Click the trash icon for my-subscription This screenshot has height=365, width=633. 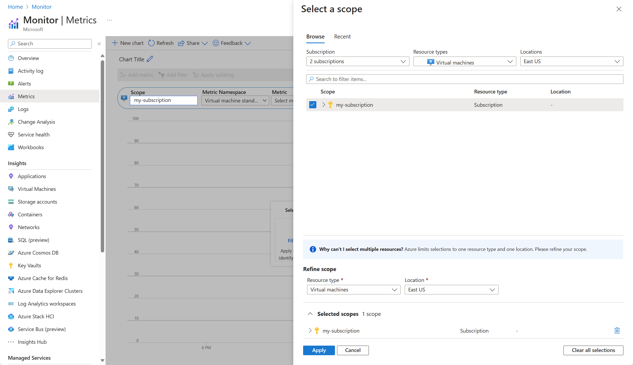tap(617, 330)
